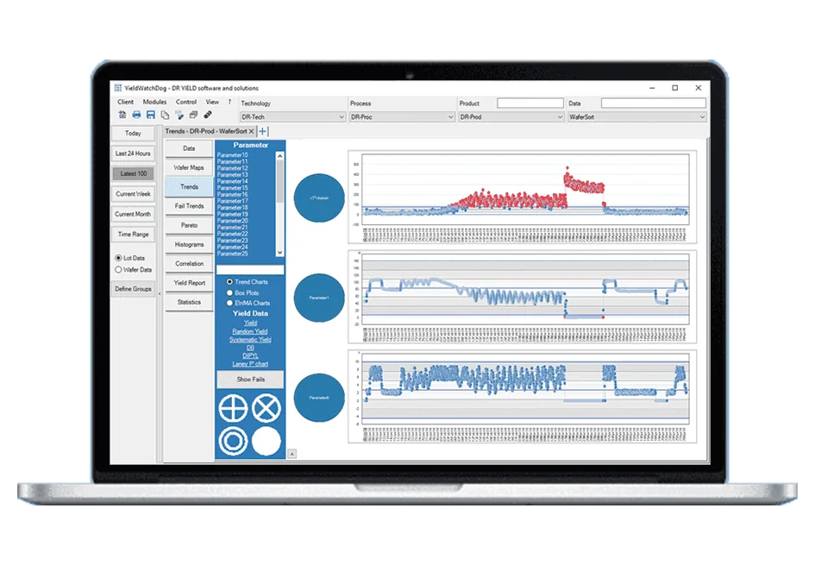Viewport: 815px width, 565px height.
Task: Select the quadrant cross wafer-zone icon
Action: click(233, 408)
